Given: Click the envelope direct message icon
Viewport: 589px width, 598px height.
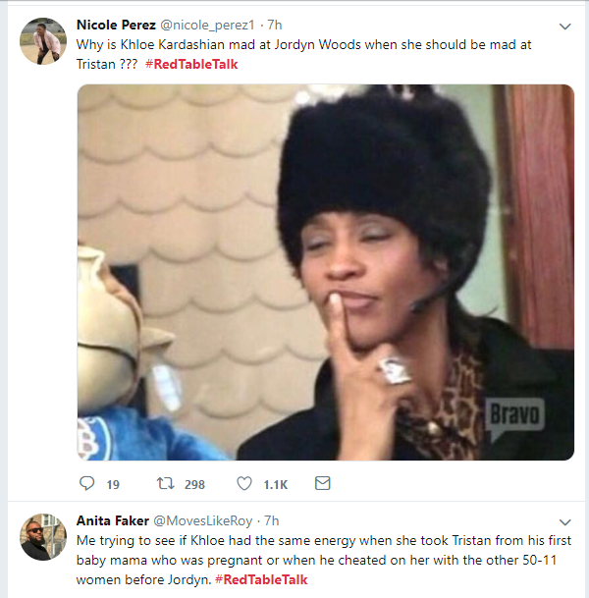Looking at the screenshot, I should (x=322, y=484).
